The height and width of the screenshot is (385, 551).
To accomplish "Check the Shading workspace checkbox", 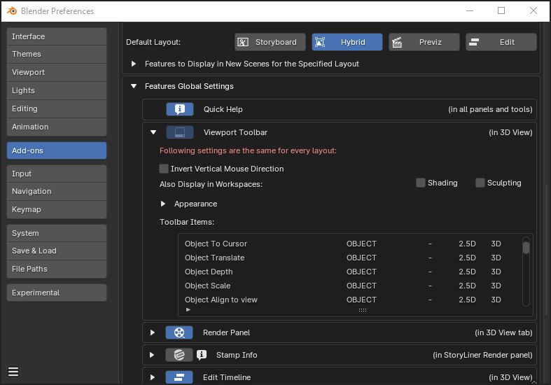I will click(x=421, y=183).
